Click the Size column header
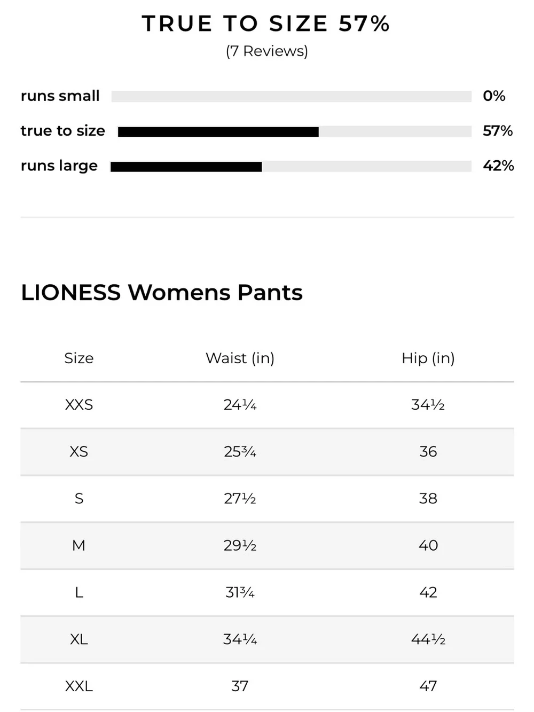The height and width of the screenshot is (712, 534). coord(79,358)
